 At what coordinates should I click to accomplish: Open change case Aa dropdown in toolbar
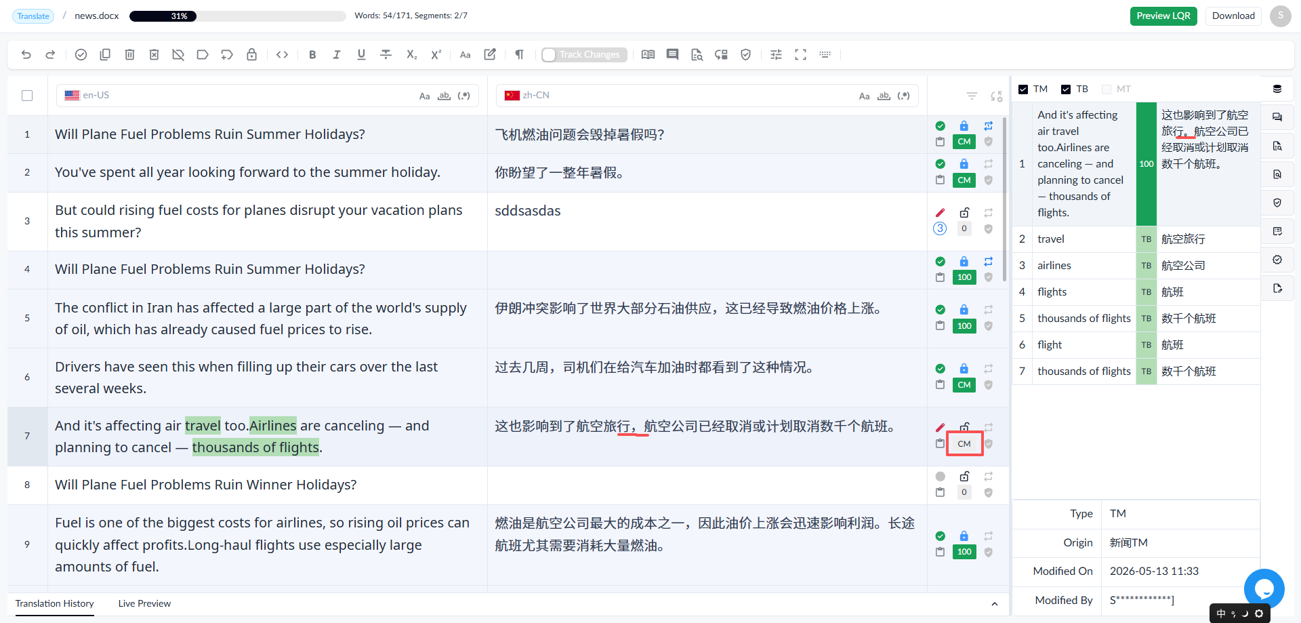coord(465,55)
